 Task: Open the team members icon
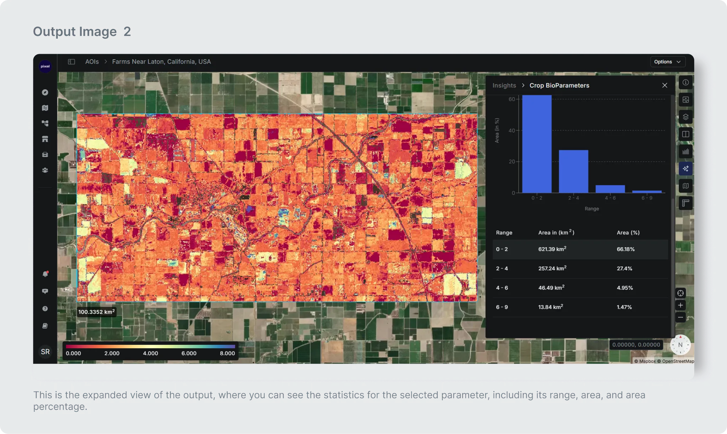click(x=45, y=170)
